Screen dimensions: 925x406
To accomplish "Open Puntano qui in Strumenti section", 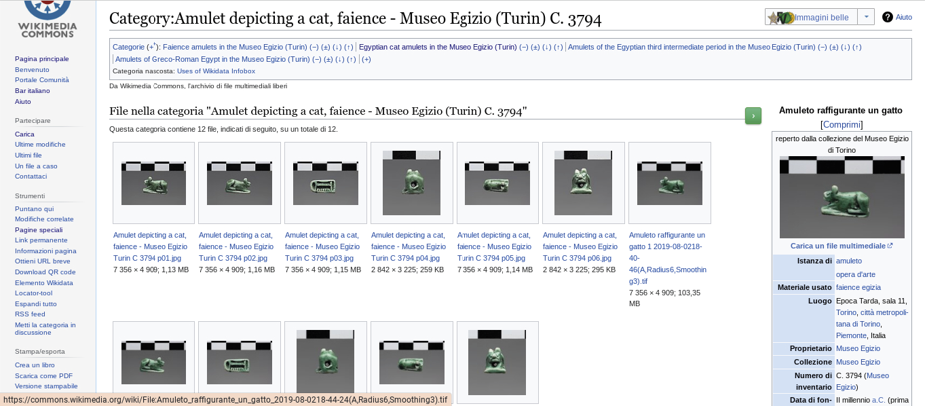I will coord(34,208).
